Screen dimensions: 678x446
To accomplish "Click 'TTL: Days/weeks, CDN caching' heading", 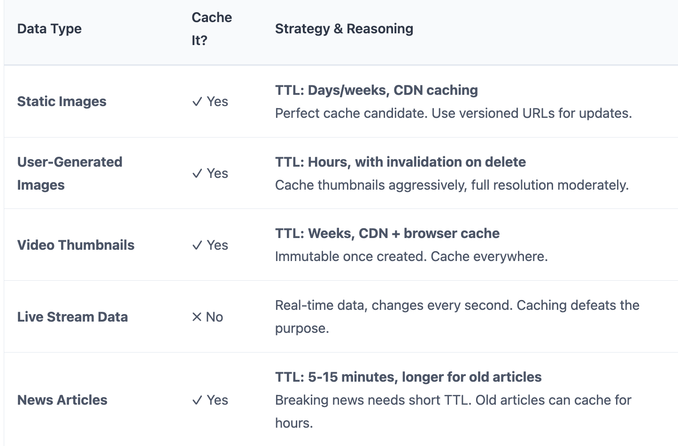I will tap(377, 90).
